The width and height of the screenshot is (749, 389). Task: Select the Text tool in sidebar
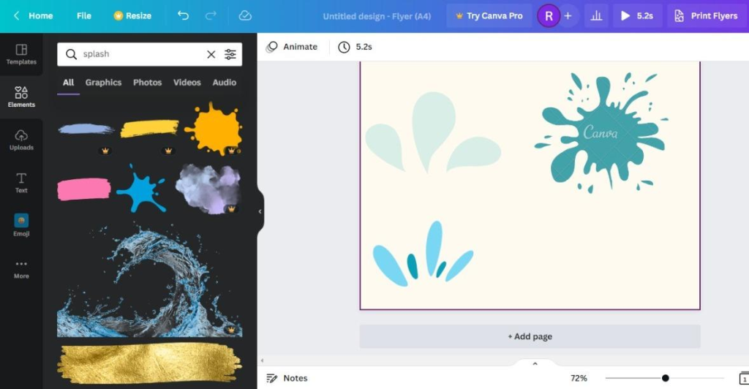(21, 183)
